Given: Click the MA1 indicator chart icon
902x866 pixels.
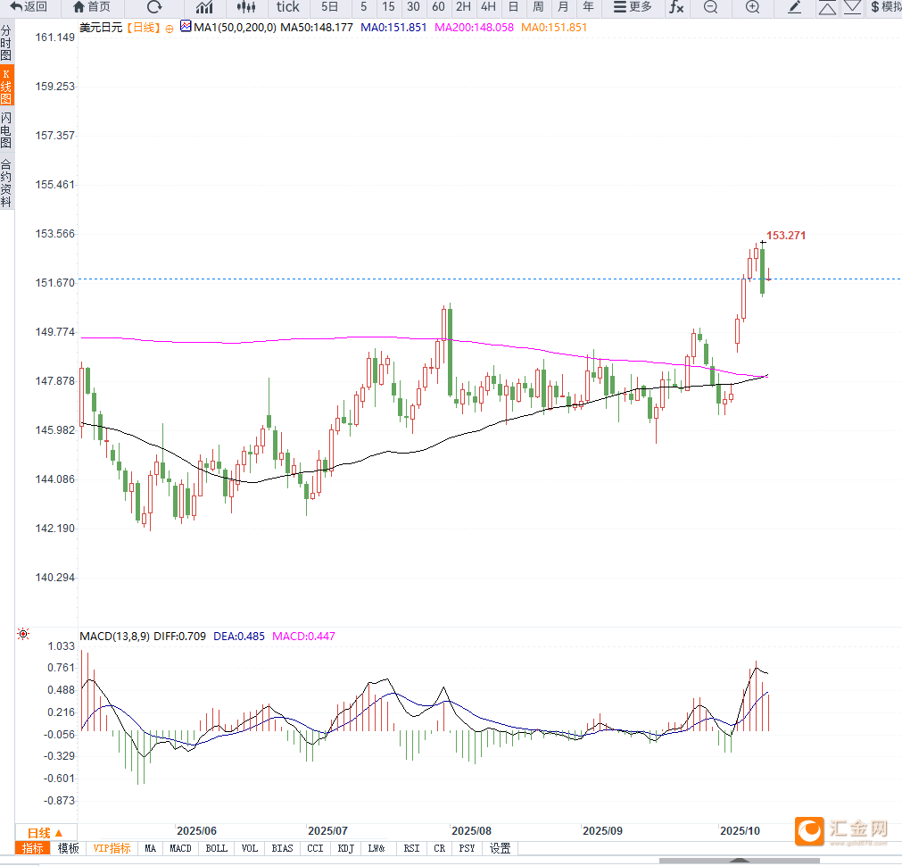Looking at the screenshot, I should point(186,26).
